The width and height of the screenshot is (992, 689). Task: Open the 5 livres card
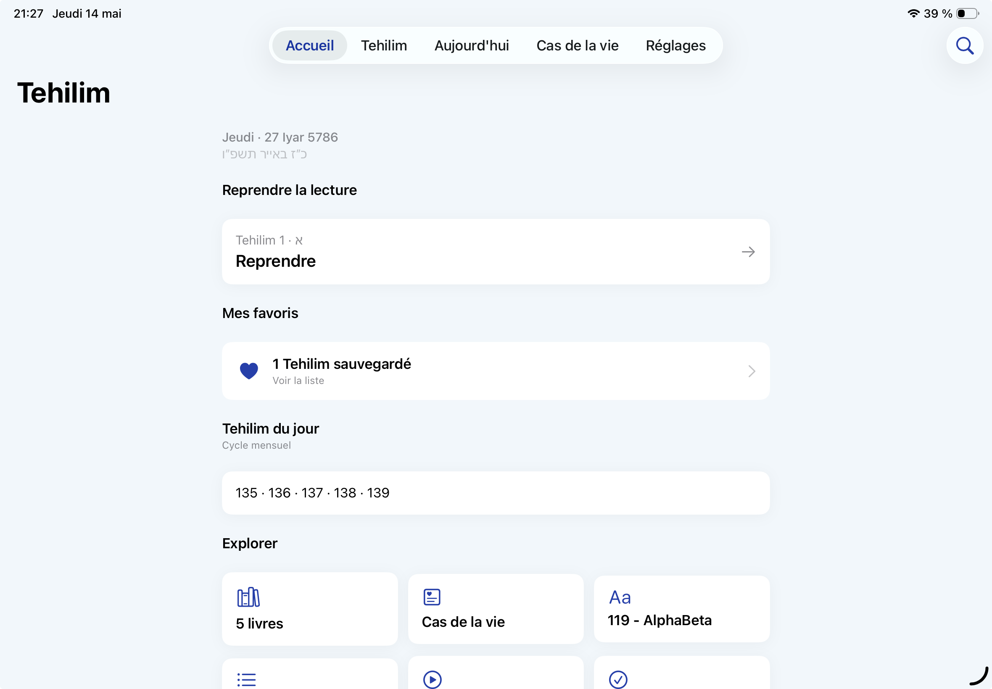tap(310, 609)
